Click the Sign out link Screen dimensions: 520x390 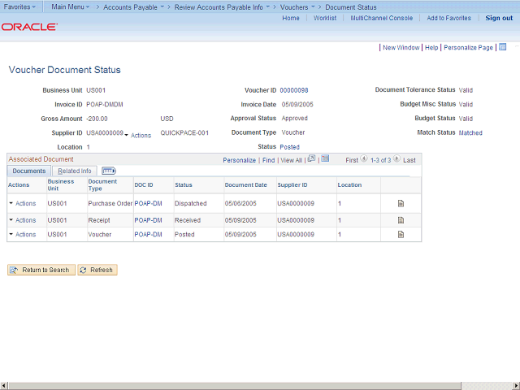pyautogui.click(x=499, y=18)
